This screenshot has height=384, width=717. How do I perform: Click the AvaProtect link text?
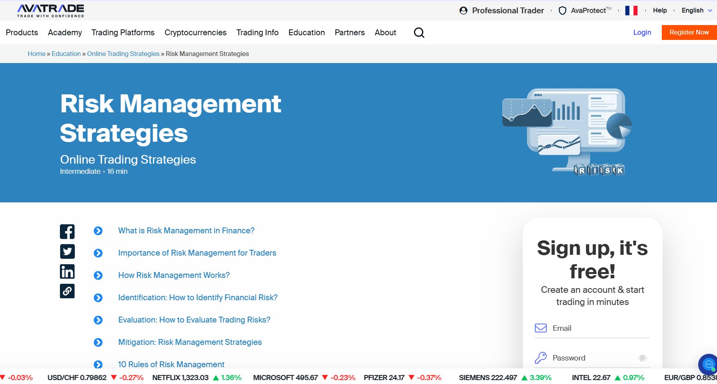tap(591, 11)
